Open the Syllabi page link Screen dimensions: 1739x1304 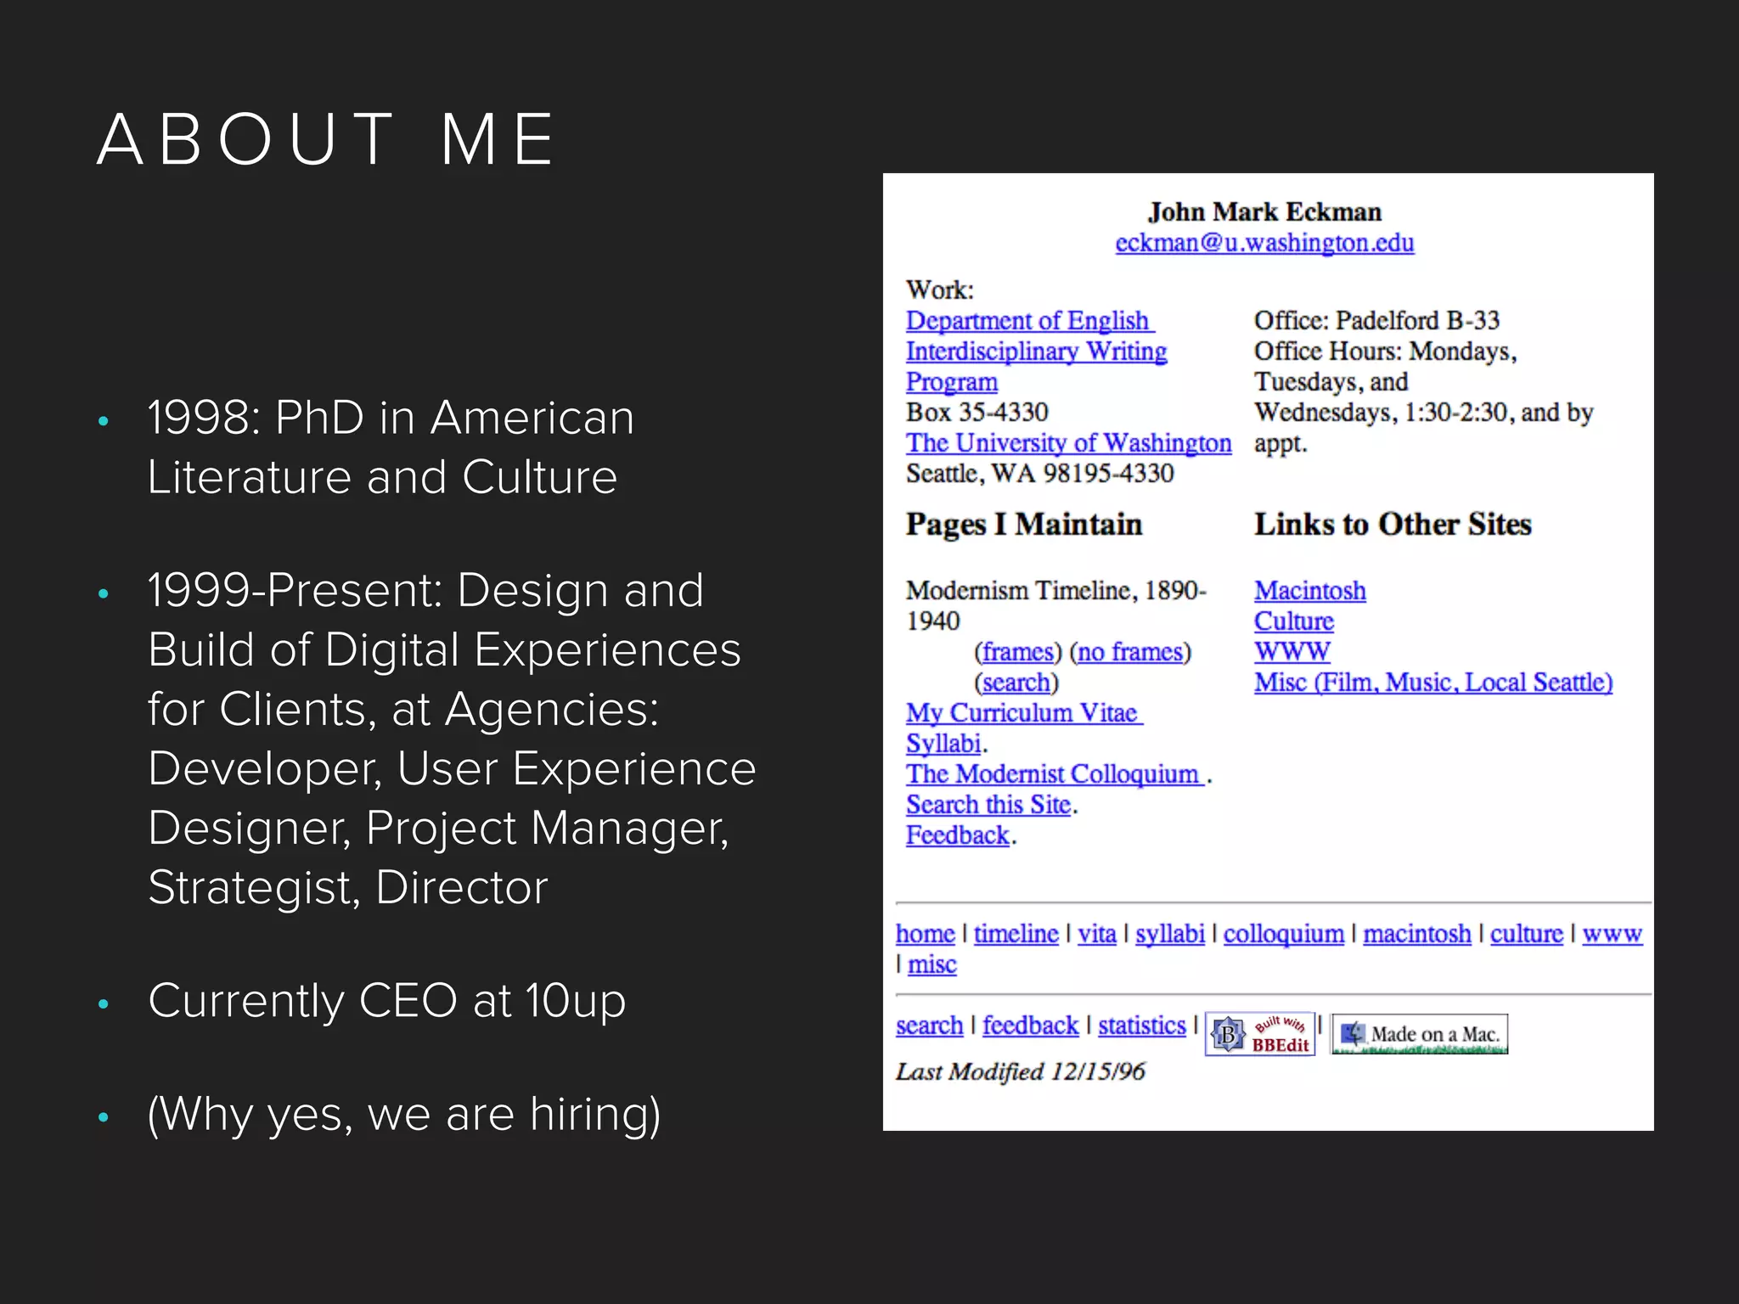pyautogui.click(x=943, y=744)
